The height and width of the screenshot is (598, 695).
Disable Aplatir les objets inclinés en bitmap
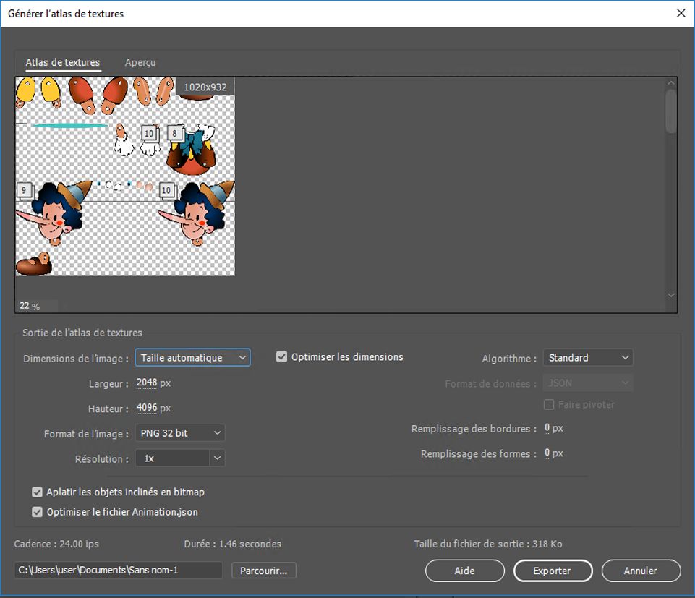point(38,492)
